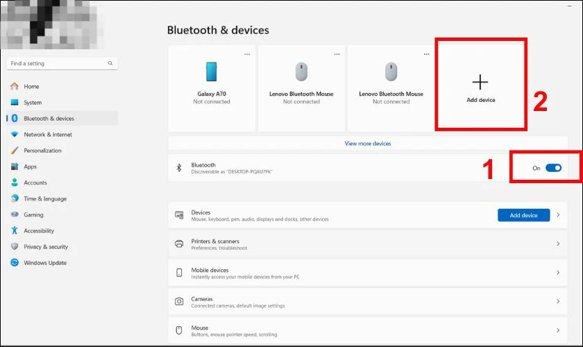Click the Bluetooth symbol in the Bluetooth row
The height and width of the screenshot is (347, 583).
[179, 168]
